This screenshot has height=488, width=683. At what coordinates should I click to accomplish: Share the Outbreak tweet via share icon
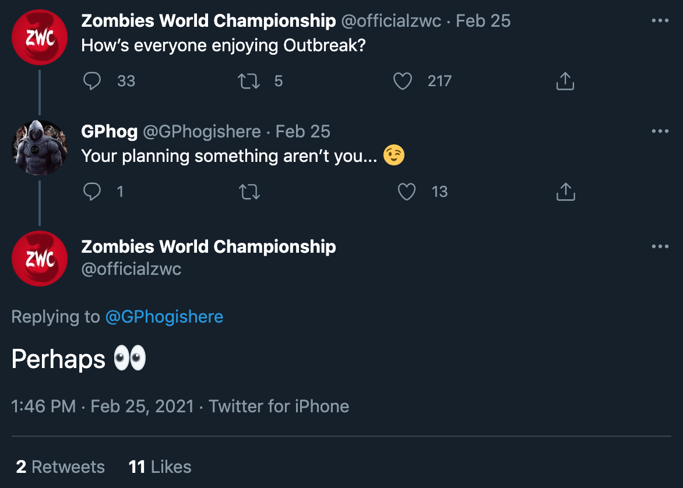coord(565,81)
